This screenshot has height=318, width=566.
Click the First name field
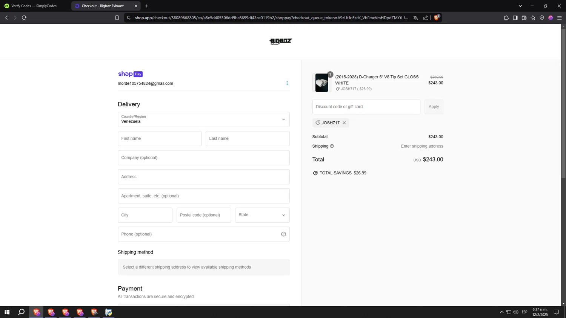[x=160, y=139]
